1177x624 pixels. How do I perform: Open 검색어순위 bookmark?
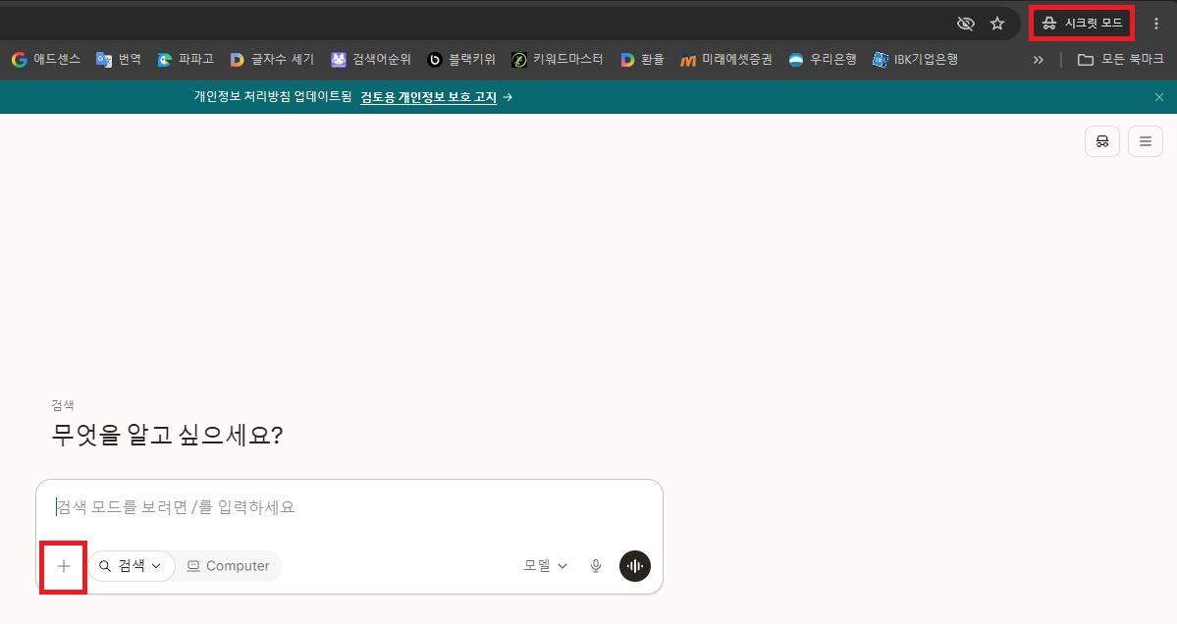coord(371,59)
